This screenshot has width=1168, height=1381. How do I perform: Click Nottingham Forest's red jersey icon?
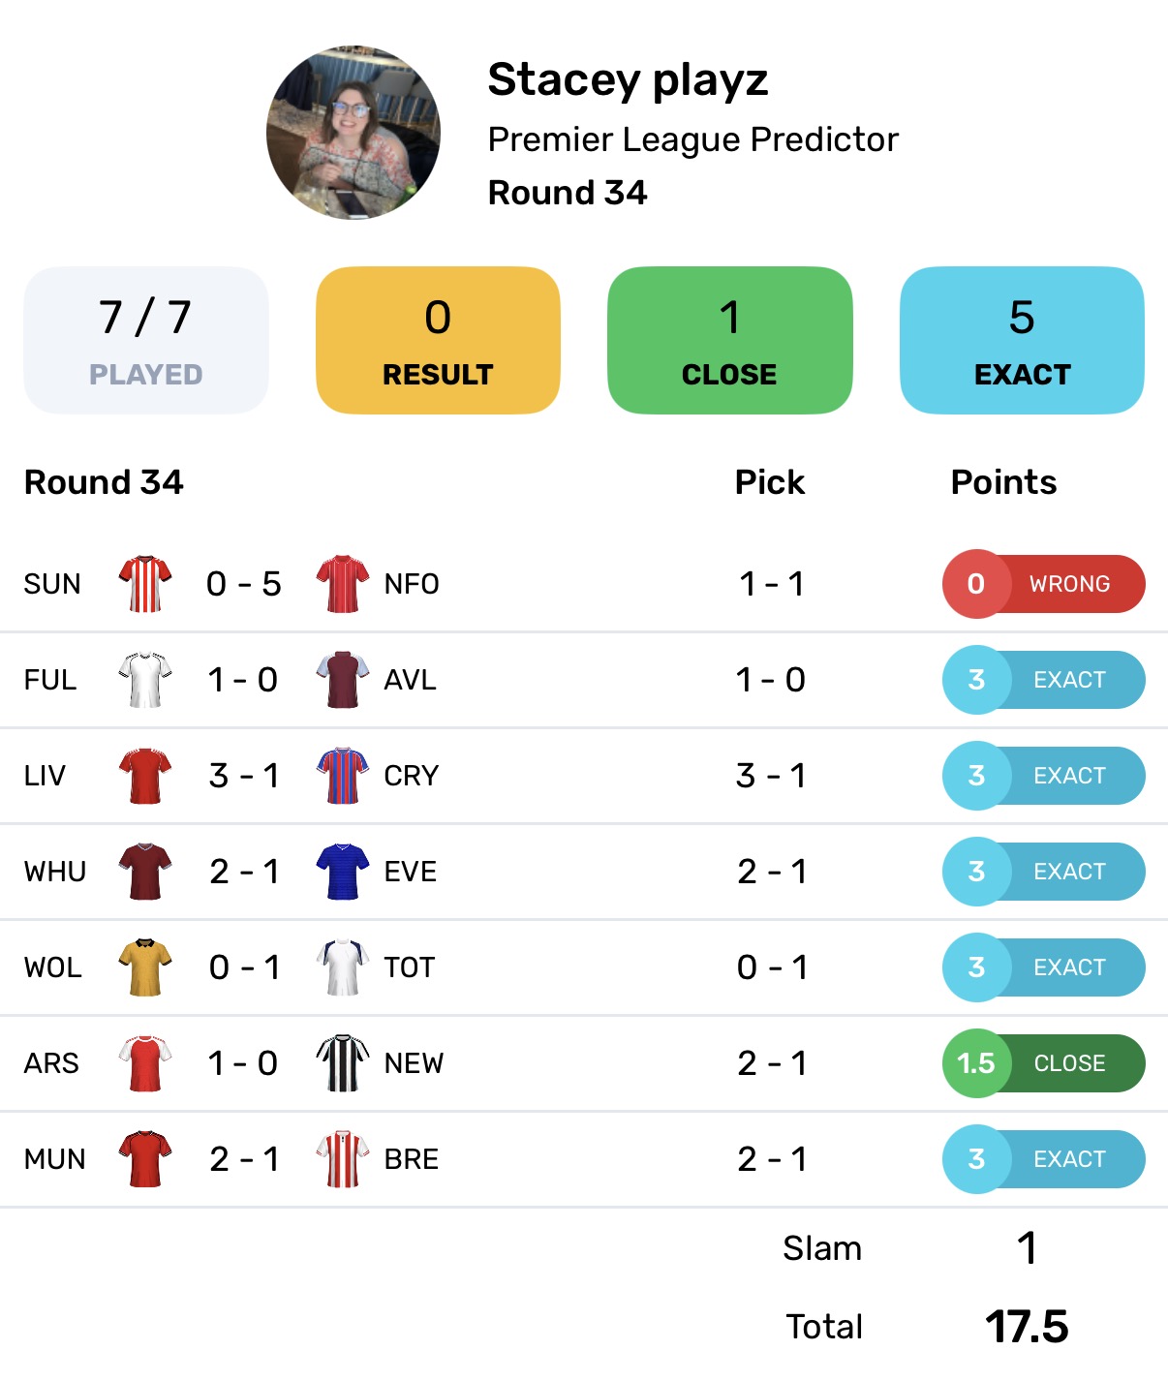(343, 584)
